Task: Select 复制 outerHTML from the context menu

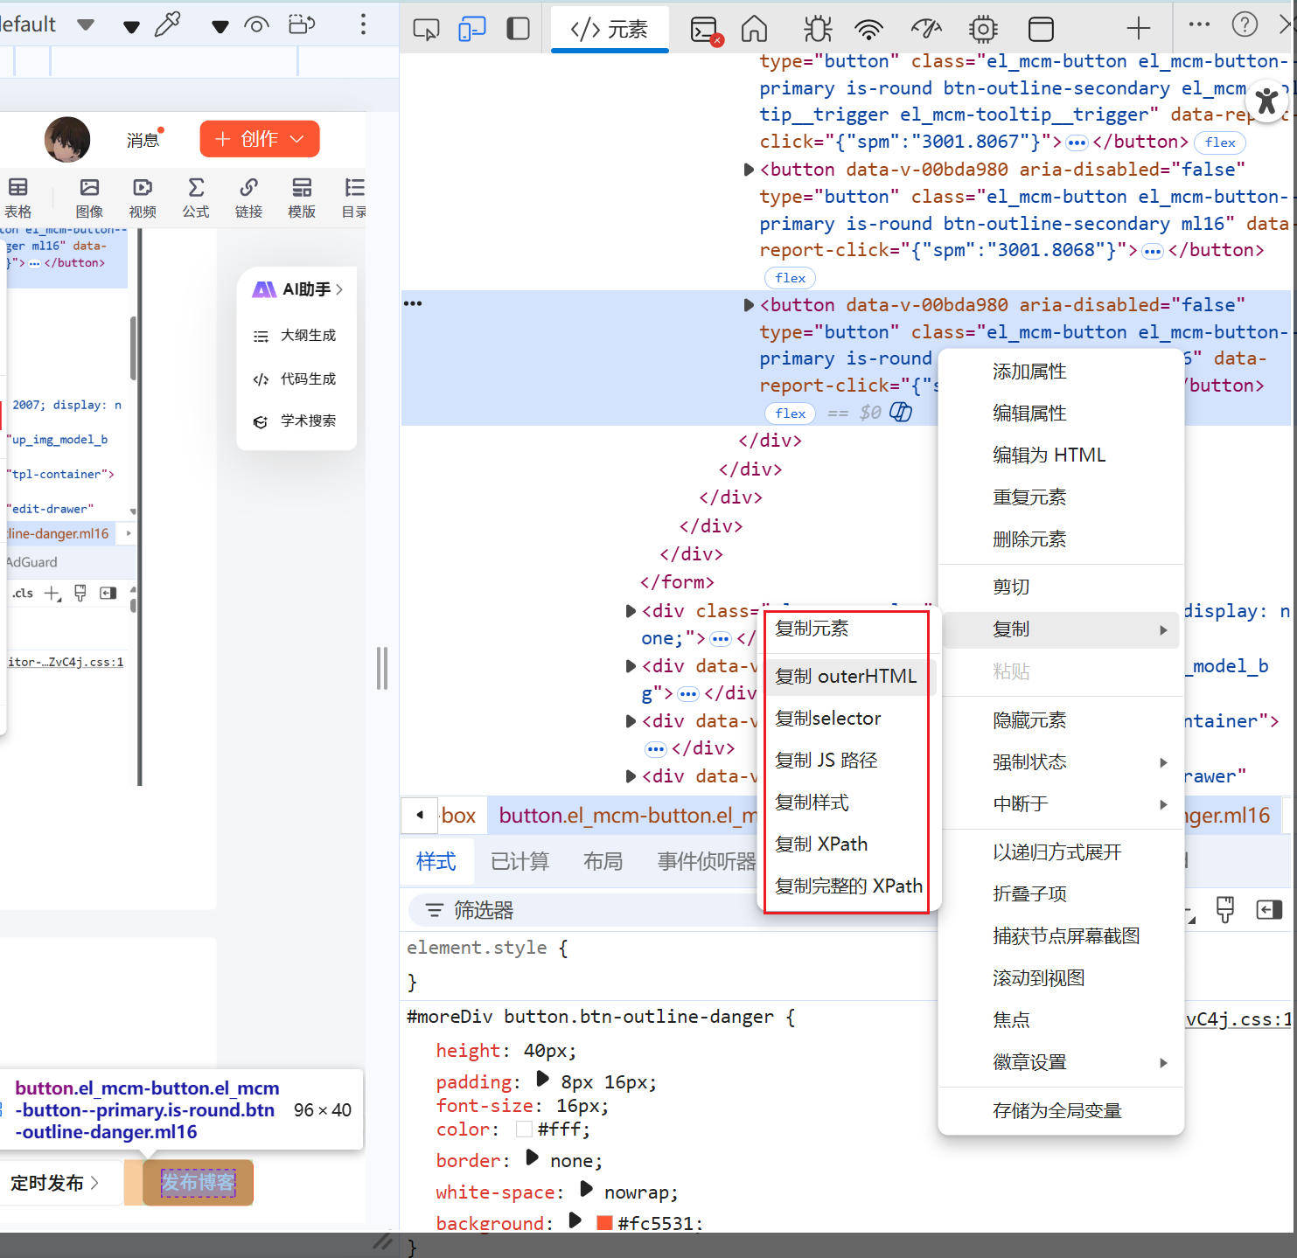Action: [x=846, y=676]
